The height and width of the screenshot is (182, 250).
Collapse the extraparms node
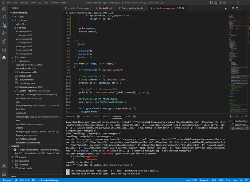(x=13, y=61)
